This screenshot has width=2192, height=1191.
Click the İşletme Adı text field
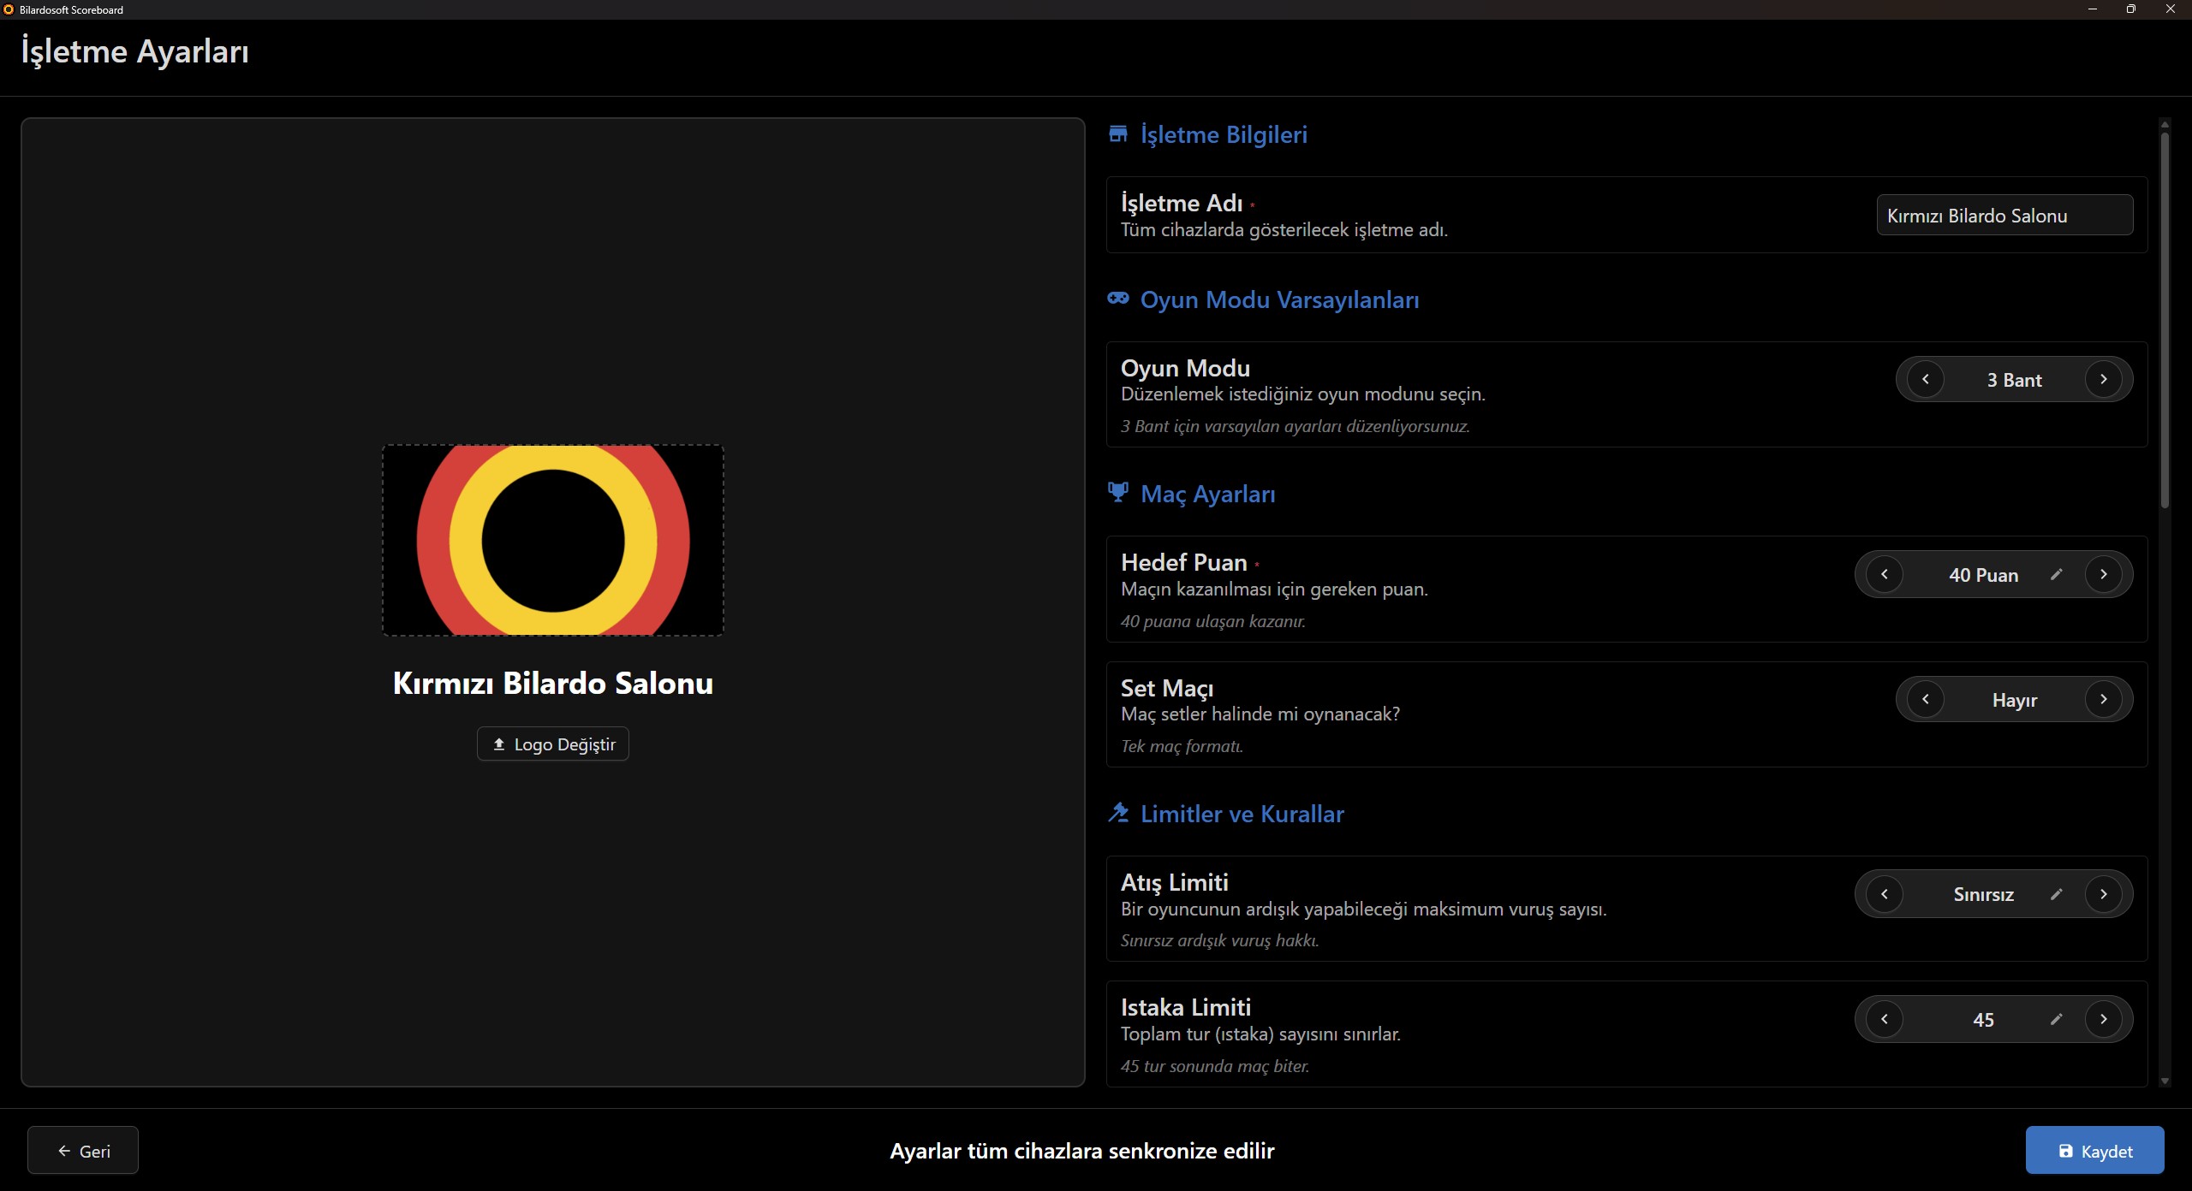pyautogui.click(x=2004, y=216)
